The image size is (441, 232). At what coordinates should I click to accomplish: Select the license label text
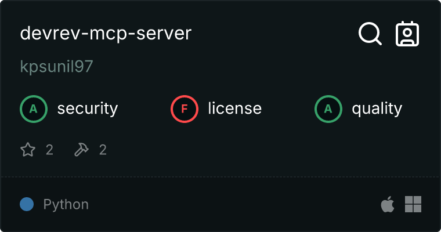234,108
